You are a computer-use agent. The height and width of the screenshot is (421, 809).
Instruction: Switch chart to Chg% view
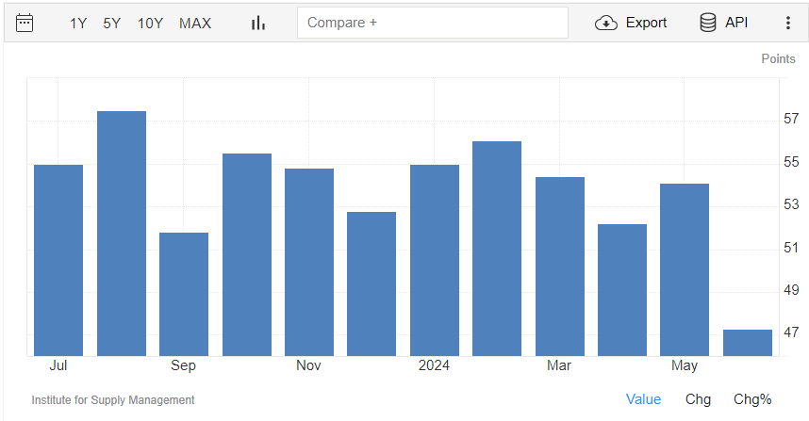tap(752, 399)
